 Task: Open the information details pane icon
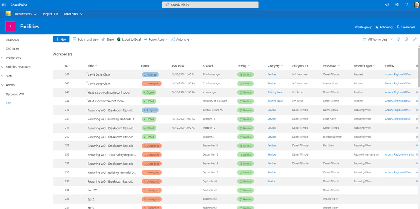(406, 39)
